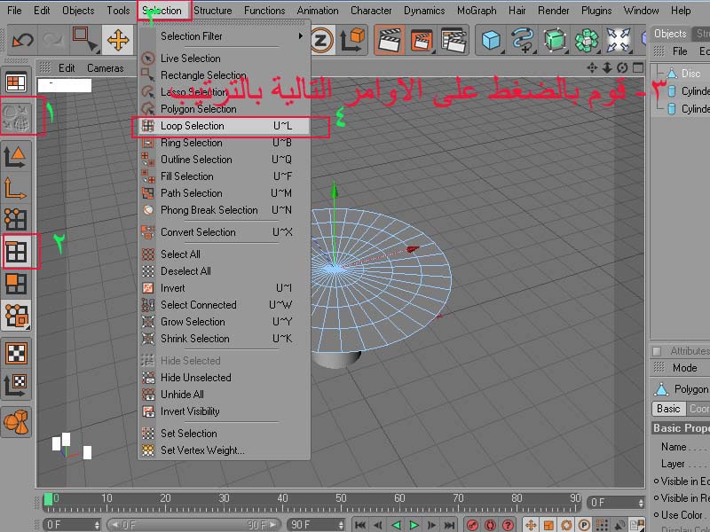Screen dimensions: 710x532
Task: Open the Structure menu
Action: [x=212, y=10]
